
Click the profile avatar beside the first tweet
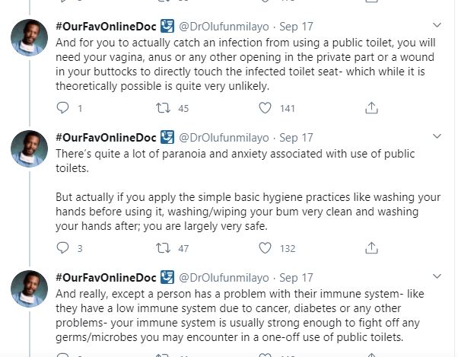[30, 36]
